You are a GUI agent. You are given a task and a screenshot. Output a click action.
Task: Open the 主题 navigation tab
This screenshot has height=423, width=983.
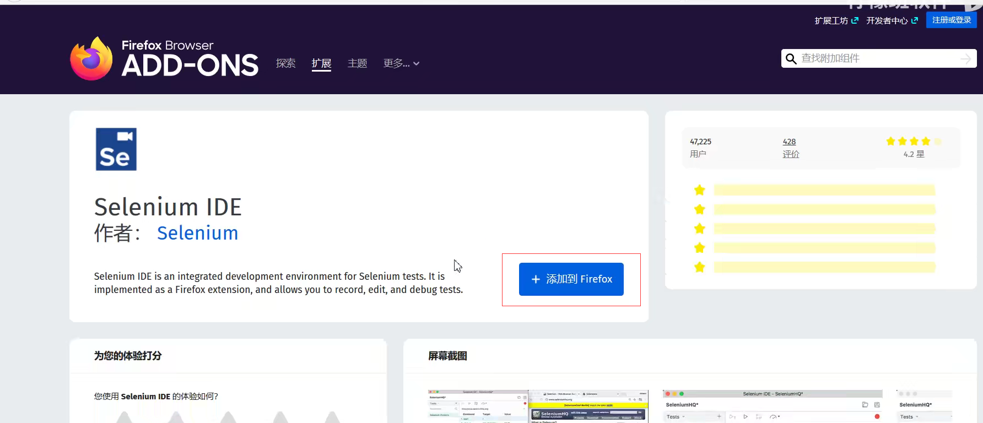tap(357, 63)
